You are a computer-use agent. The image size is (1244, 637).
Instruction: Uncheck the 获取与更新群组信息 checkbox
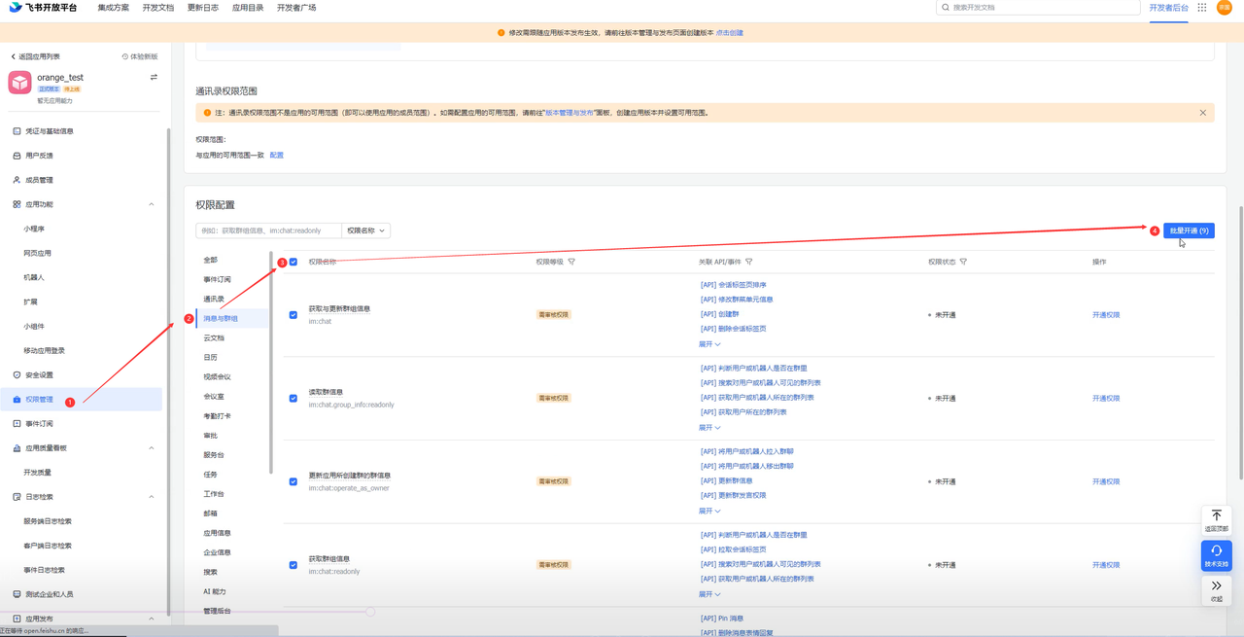(294, 315)
